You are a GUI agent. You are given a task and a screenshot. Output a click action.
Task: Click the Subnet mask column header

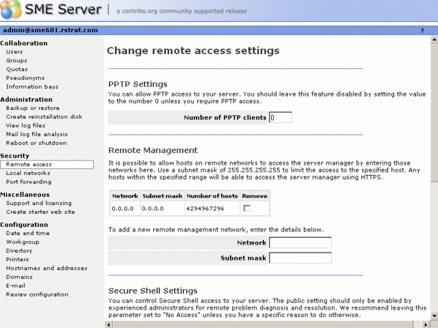[162, 196]
